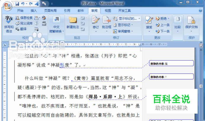
Task: Switch to the 开始 tab
Action: [20, 11]
